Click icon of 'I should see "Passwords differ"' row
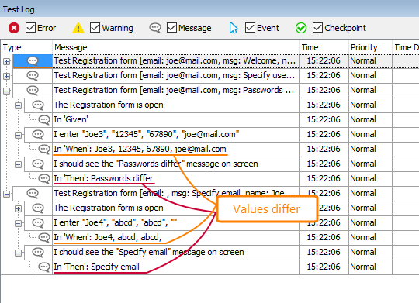Image resolution: width=419 pixels, height=303 pixels. point(38,164)
